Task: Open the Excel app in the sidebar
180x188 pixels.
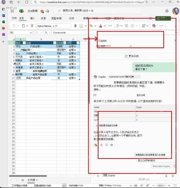Action: [4, 22]
